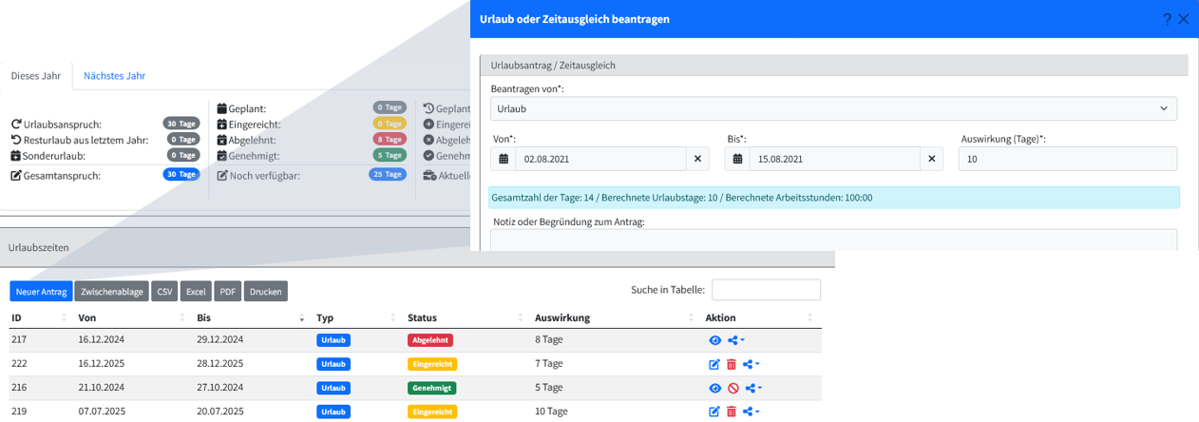Open share menu for request 222
Viewport: 1199px width, 422px height.
click(x=752, y=364)
